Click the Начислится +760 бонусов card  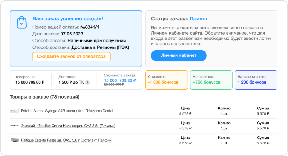[211, 80]
